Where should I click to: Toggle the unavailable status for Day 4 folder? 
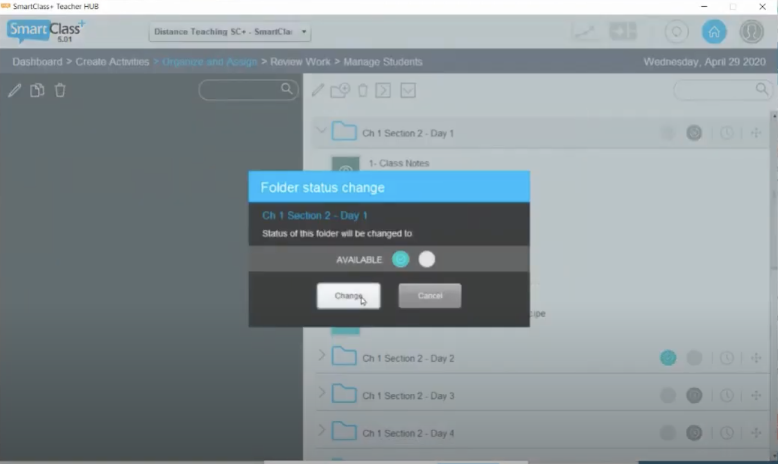pyautogui.click(x=694, y=433)
